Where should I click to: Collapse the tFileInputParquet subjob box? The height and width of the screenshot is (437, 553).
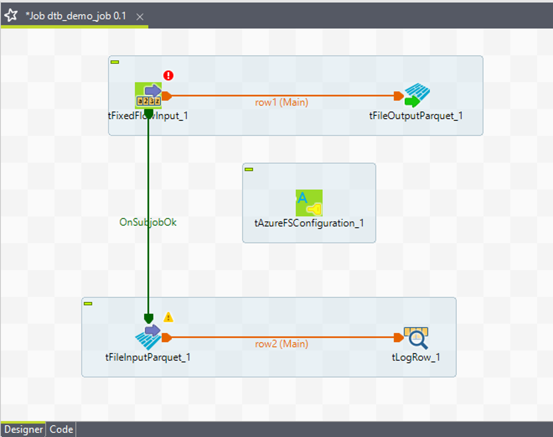(88, 303)
